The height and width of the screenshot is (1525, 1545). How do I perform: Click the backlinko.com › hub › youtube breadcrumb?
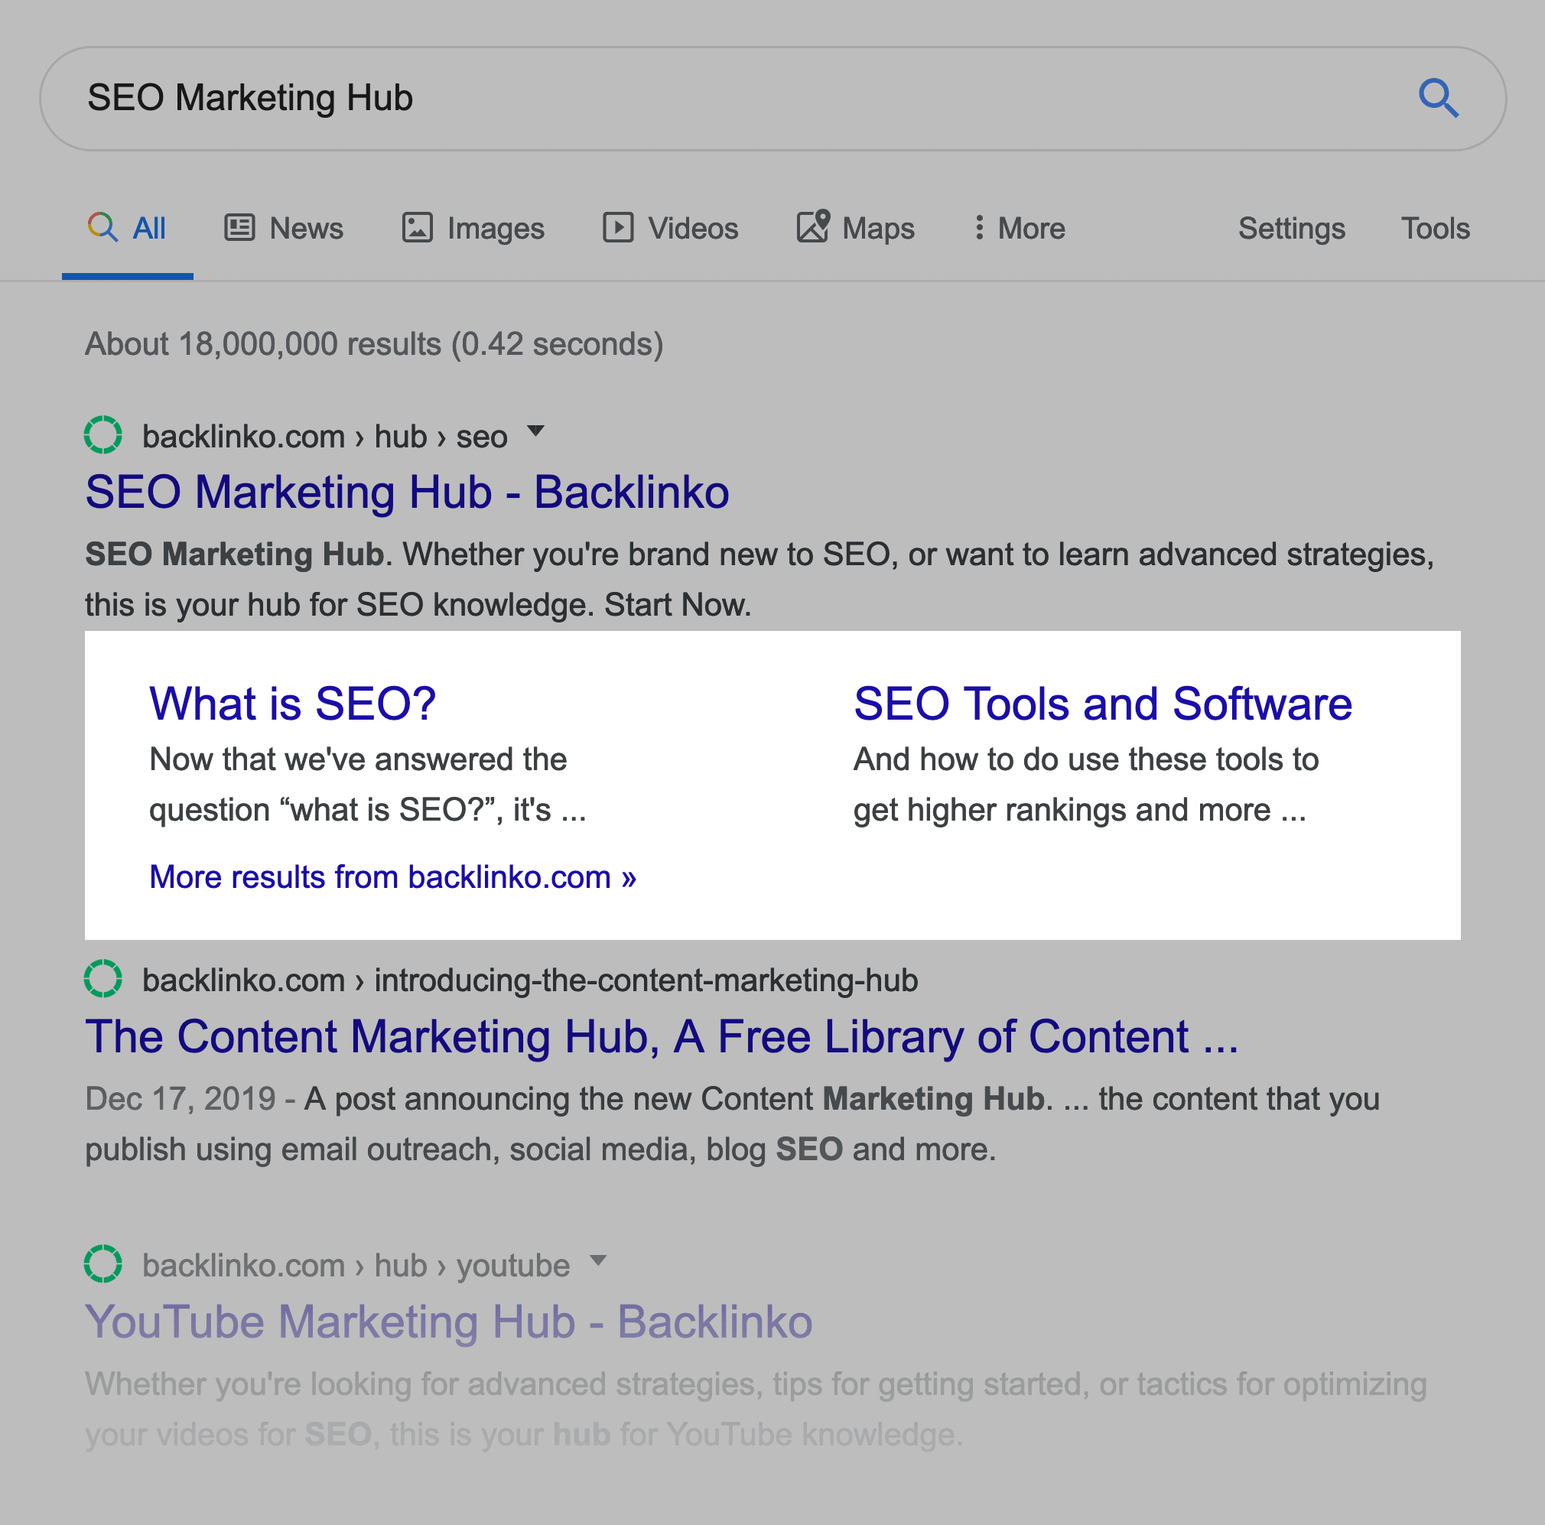pyautogui.click(x=356, y=1266)
